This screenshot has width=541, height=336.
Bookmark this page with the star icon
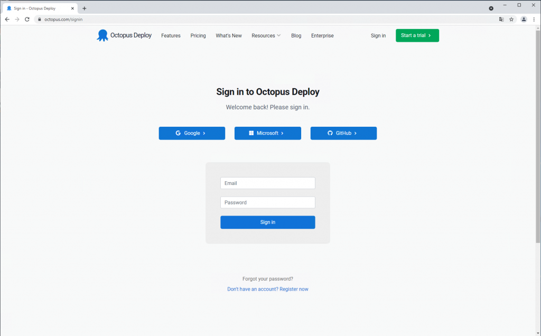click(511, 20)
